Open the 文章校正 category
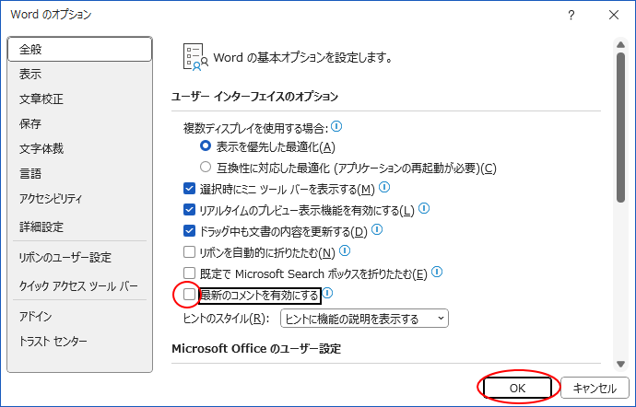The width and height of the screenshot is (636, 407). (x=80, y=99)
